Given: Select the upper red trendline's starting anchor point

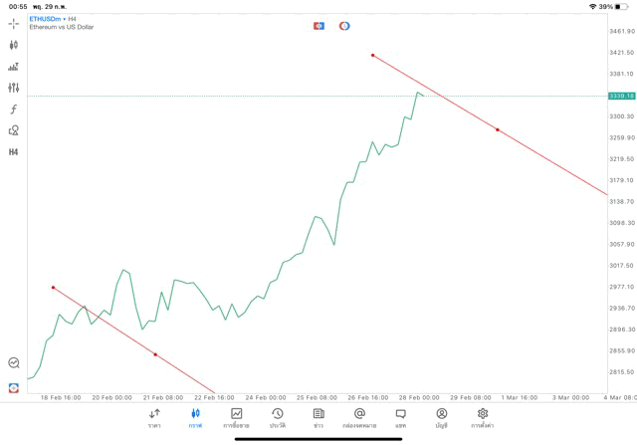Looking at the screenshot, I should [372, 55].
